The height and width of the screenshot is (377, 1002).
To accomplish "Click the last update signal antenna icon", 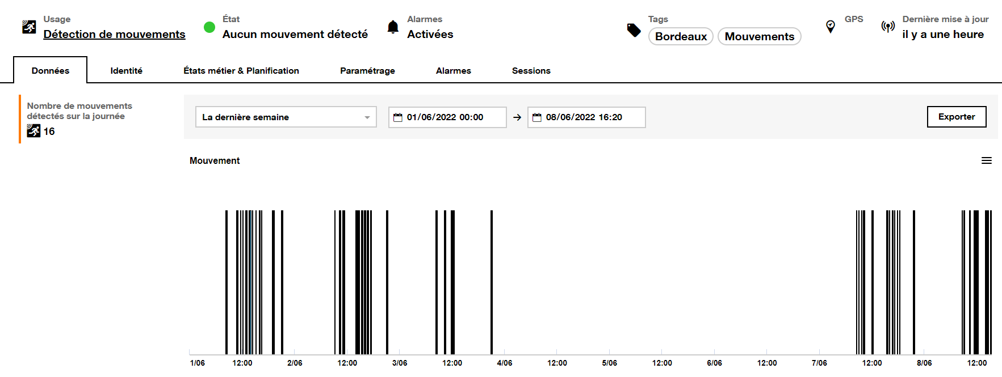I will [888, 27].
